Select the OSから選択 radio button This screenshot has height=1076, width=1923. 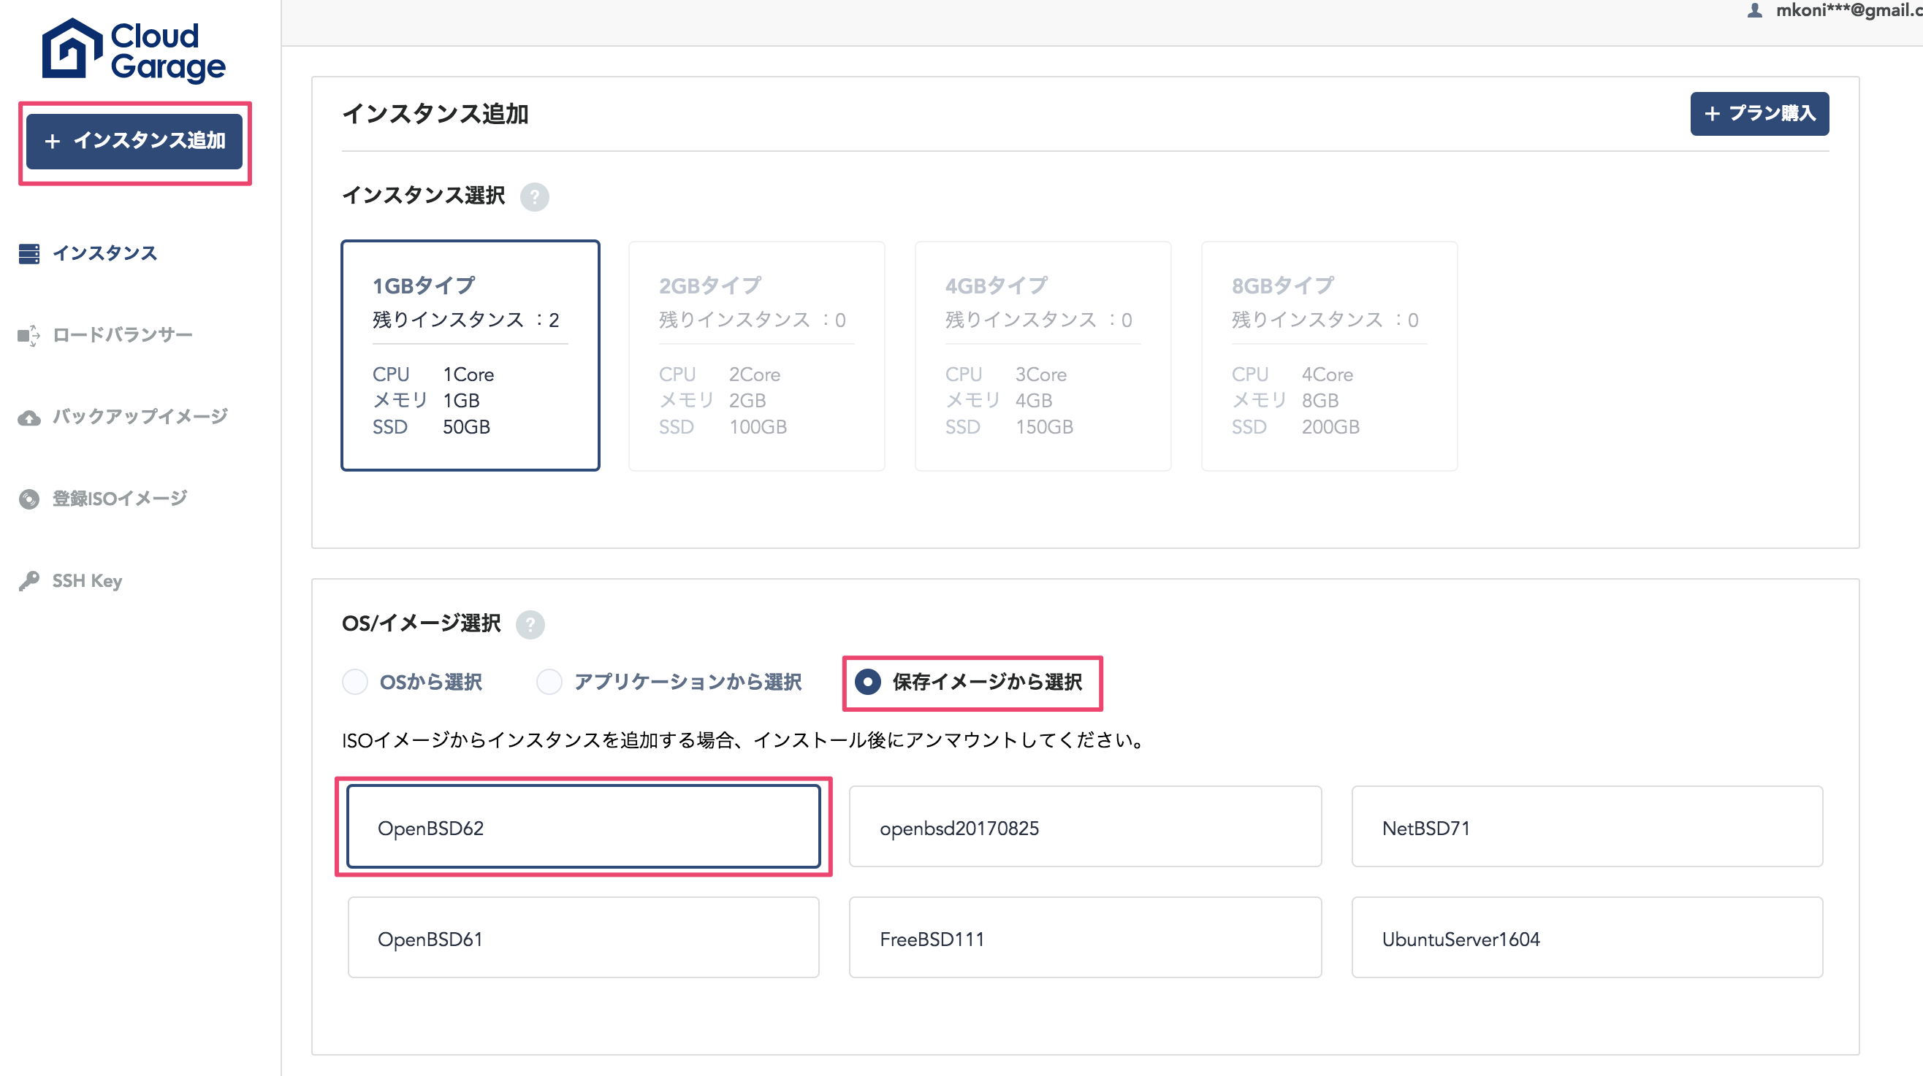pos(355,682)
